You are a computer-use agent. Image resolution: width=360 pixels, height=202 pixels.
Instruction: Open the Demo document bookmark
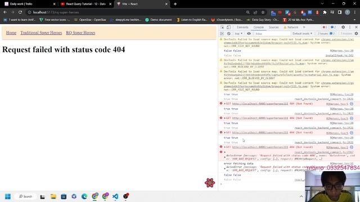click(159, 20)
